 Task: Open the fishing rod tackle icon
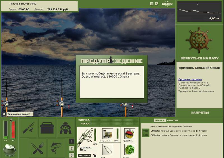(x=29, y=128)
